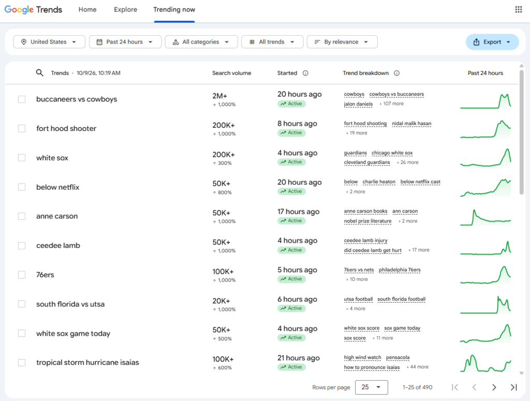Click the 76ers vs nets breakdown link

click(x=359, y=270)
